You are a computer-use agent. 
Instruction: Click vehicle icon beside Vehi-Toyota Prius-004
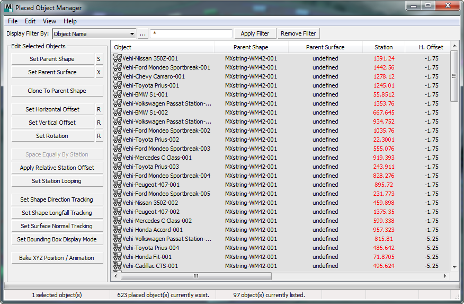coord(118,248)
